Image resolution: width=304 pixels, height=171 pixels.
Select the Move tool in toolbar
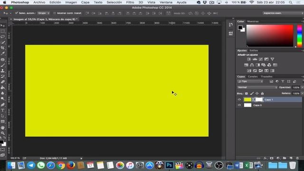[x=3, y=26]
